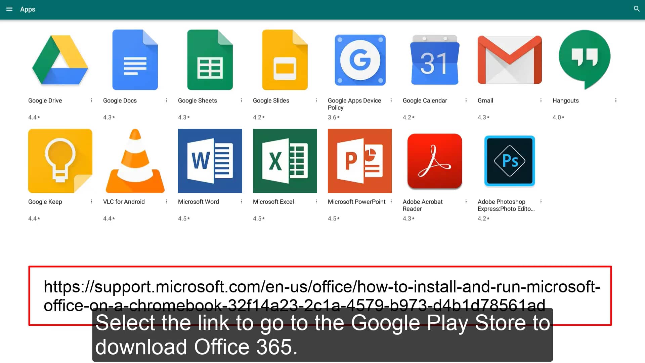The width and height of the screenshot is (645, 363).
Task: Select the Google Keep title text
Action: pos(45,202)
